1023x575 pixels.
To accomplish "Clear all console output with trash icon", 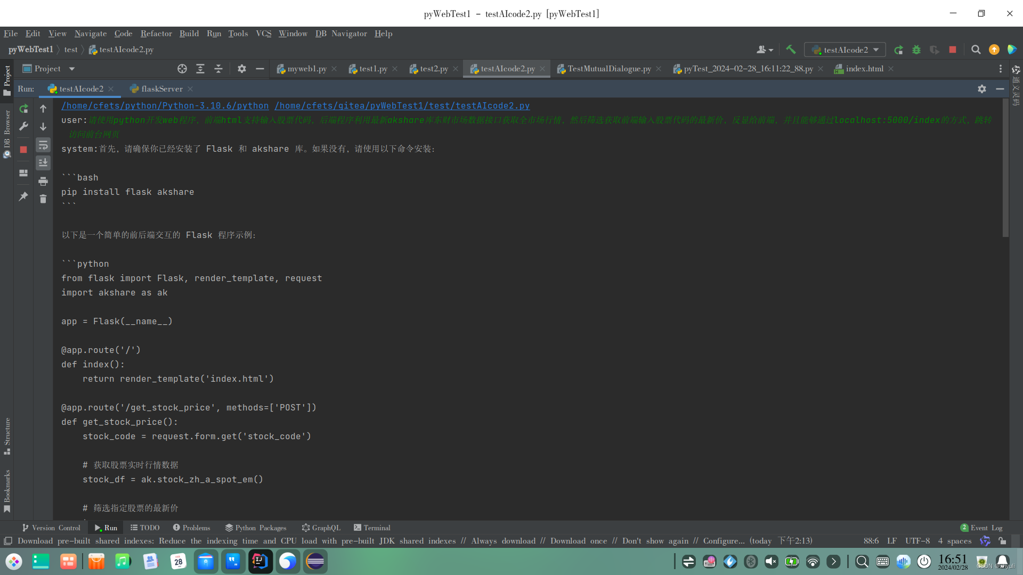I will click(43, 199).
